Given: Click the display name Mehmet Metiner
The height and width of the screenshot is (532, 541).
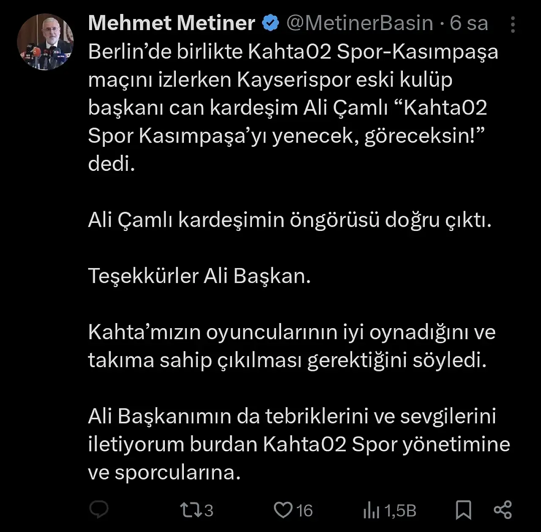Looking at the screenshot, I should (172, 23).
